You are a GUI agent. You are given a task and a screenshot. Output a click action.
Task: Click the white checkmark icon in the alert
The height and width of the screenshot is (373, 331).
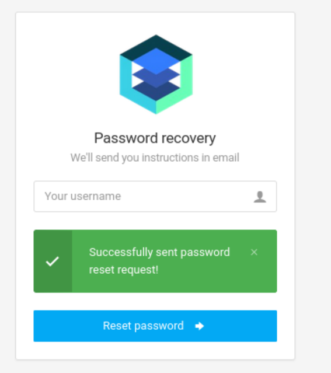(x=53, y=261)
